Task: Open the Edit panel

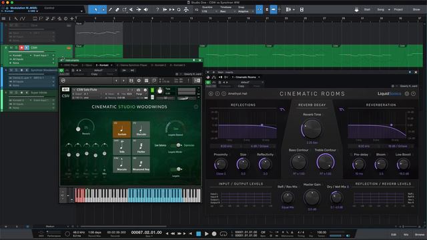Action: pos(394,234)
